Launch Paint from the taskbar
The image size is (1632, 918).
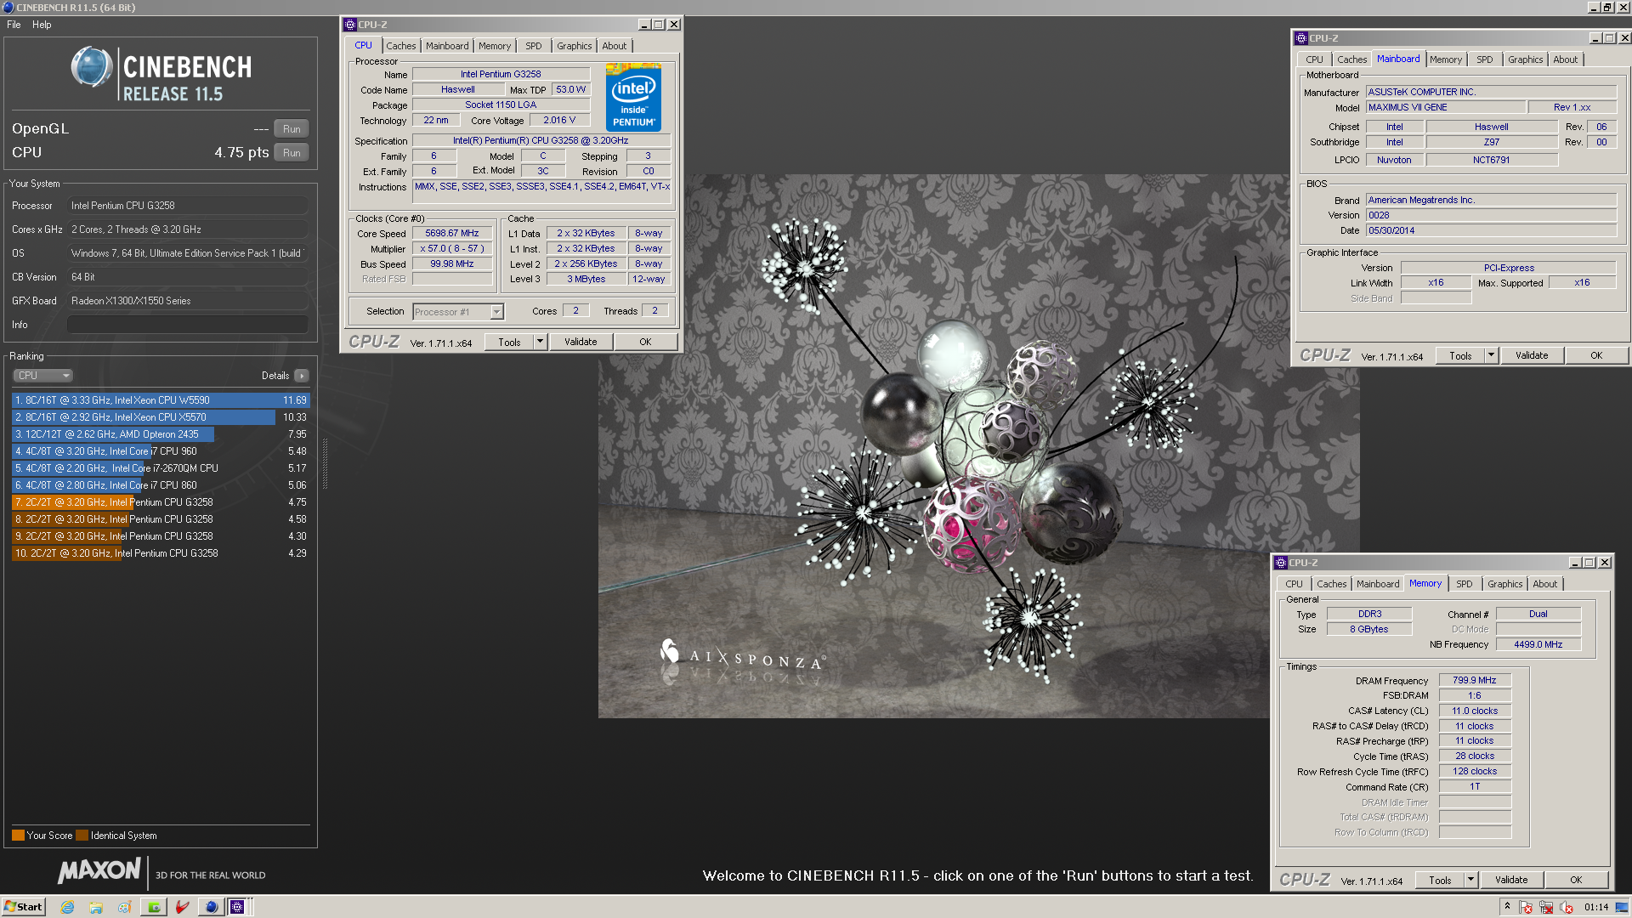124,907
